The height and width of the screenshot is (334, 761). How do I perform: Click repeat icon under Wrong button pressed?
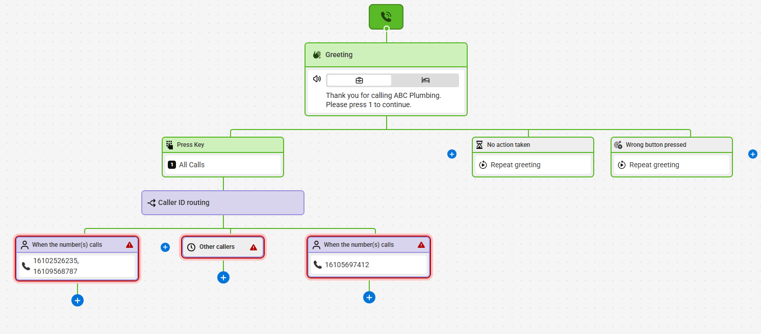pos(622,165)
